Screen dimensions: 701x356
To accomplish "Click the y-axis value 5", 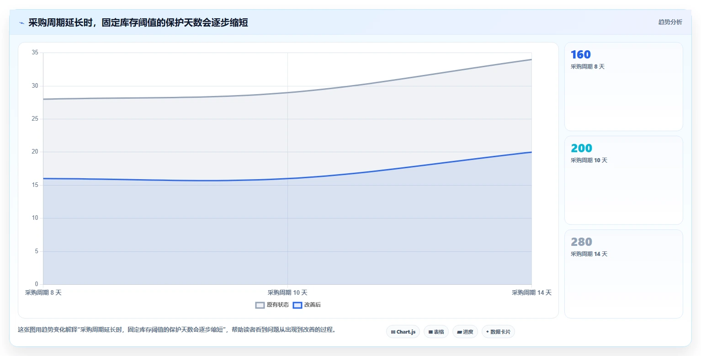I will click(37, 251).
